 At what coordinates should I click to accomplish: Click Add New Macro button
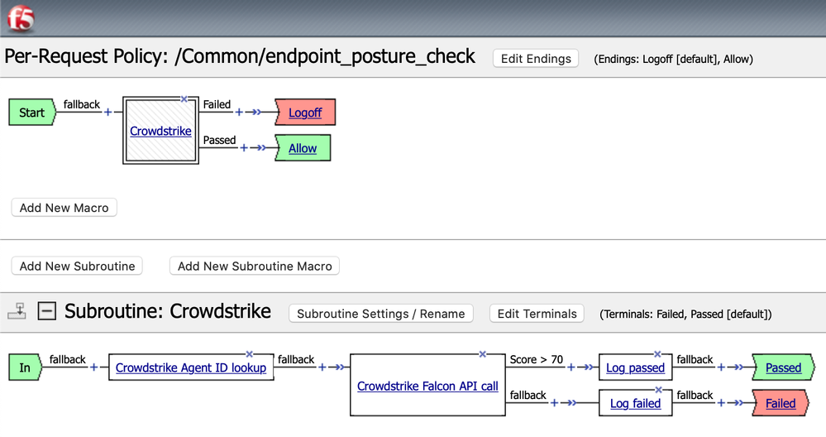point(64,208)
